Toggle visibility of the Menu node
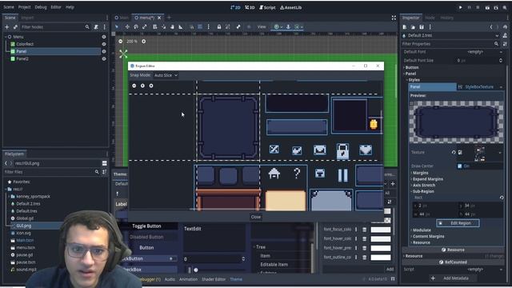 coord(104,37)
